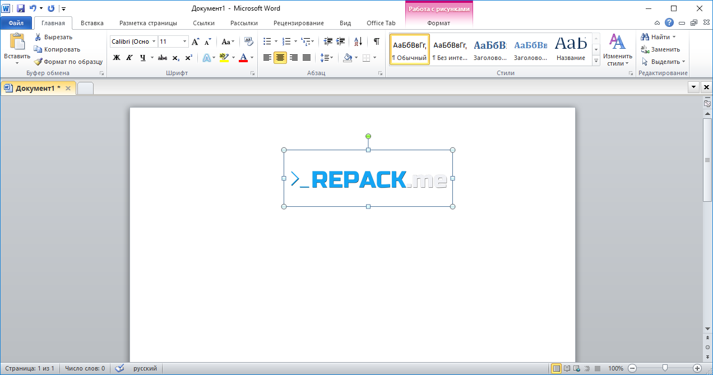Open the Файл menu tab
This screenshot has width=713, height=375.
16,23
